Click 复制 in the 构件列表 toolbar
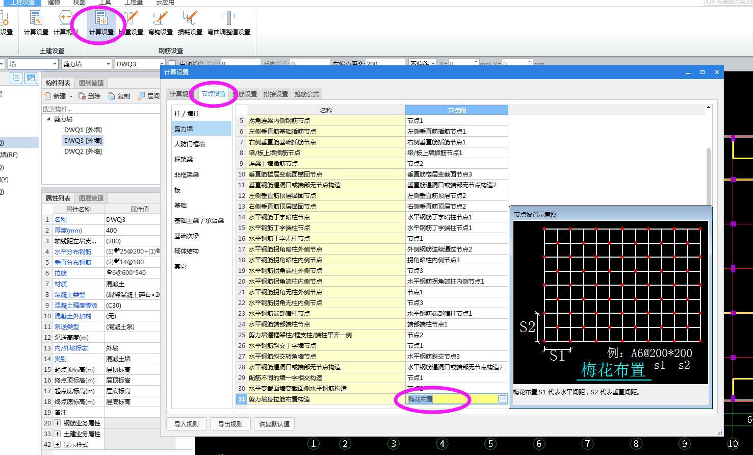Viewport: 753px width, 455px height. coord(119,96)
